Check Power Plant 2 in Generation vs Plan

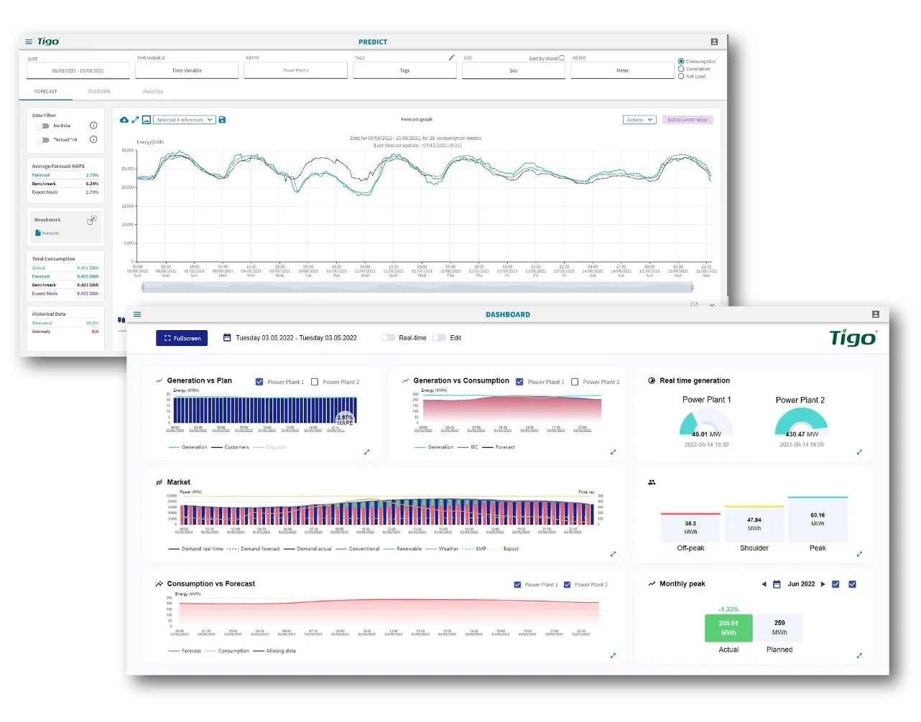[x=315, y=382]
